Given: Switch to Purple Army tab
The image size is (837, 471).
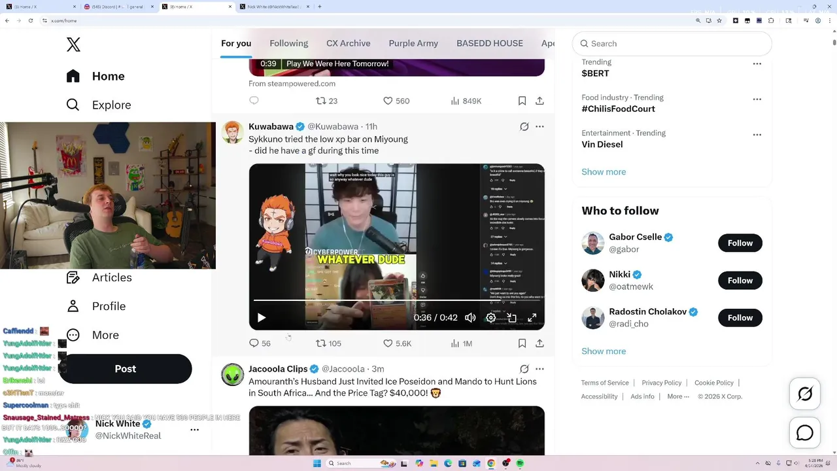Looking at the screenshot, I should coord(413,43).
